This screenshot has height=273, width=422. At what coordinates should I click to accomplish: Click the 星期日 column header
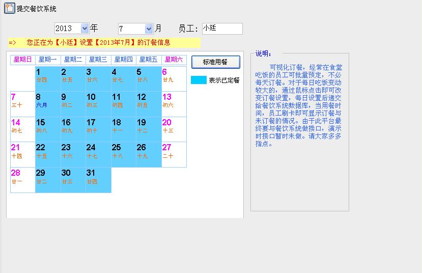tap(23, 60)
